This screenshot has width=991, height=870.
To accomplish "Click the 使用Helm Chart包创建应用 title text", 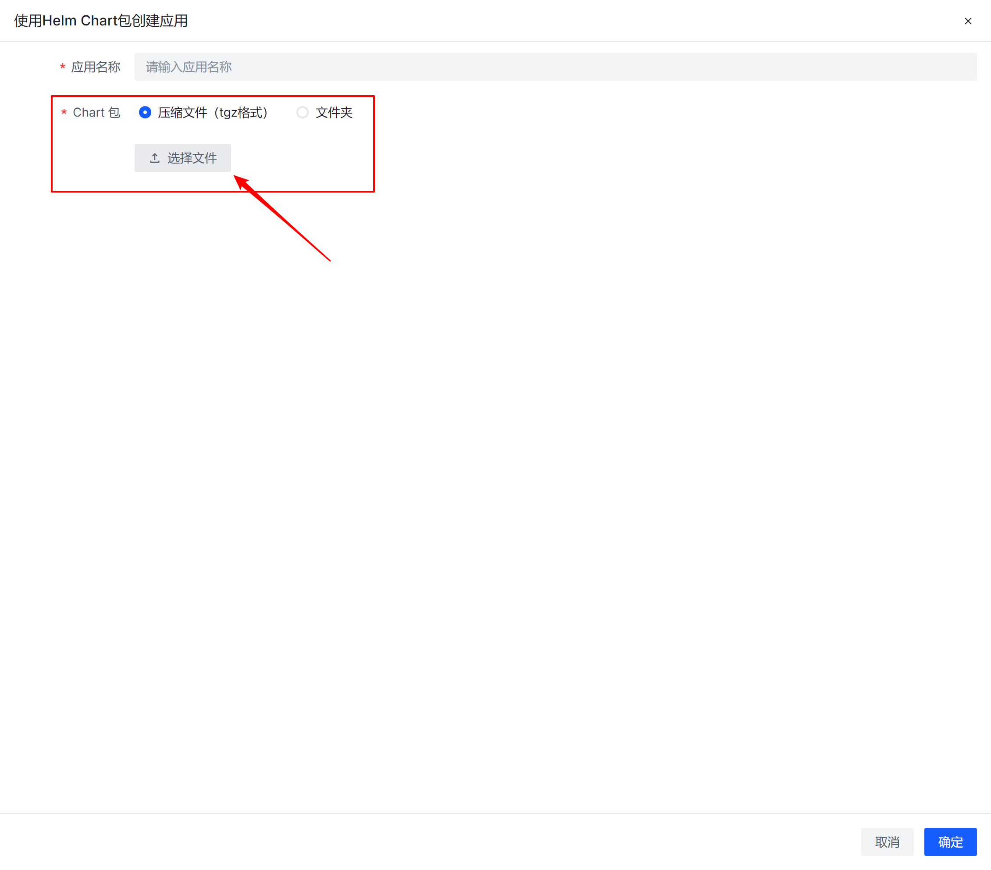I will 101,21.
